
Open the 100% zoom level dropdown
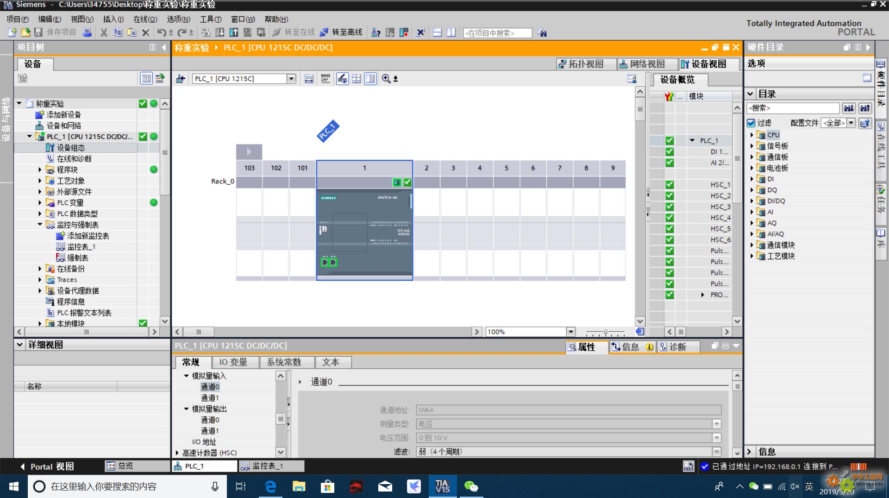(571, 332)
